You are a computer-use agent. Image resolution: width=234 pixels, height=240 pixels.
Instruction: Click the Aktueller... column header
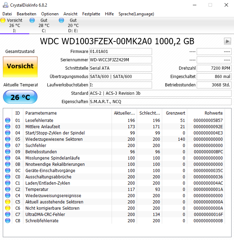[x=124, y=113]
